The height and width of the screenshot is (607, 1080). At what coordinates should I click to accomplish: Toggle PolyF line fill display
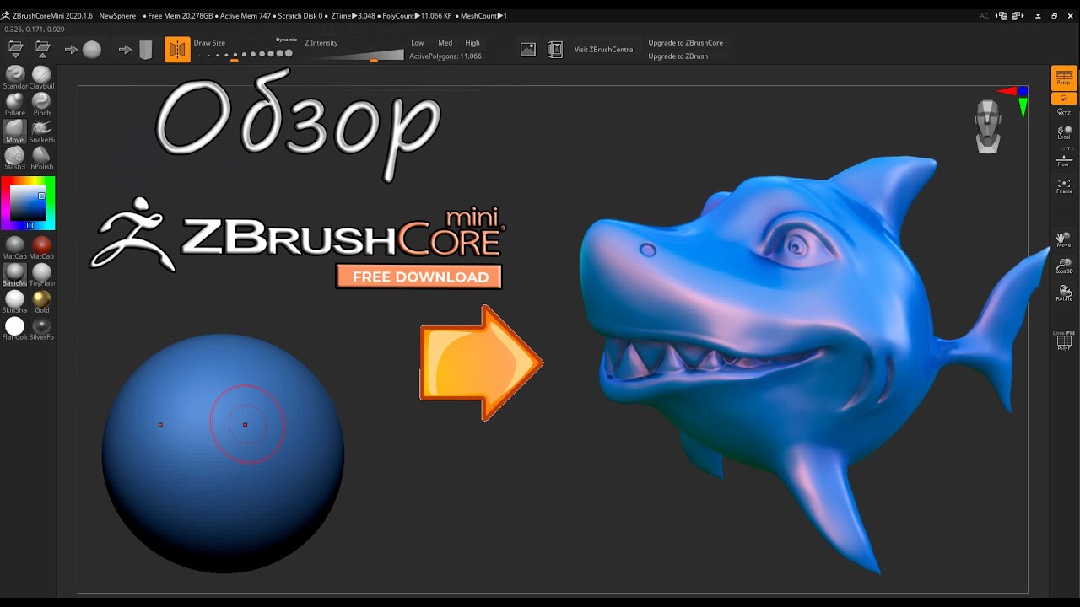tap(1064, 341)
